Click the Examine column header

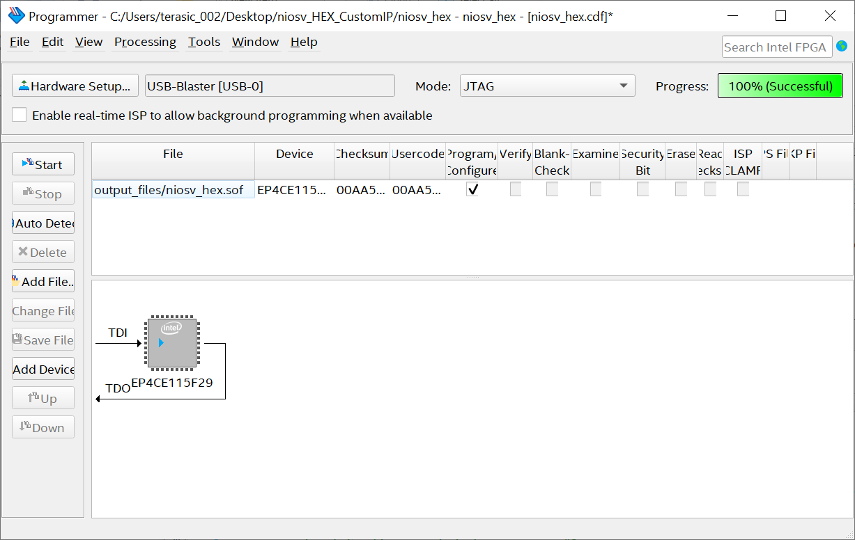596,161
